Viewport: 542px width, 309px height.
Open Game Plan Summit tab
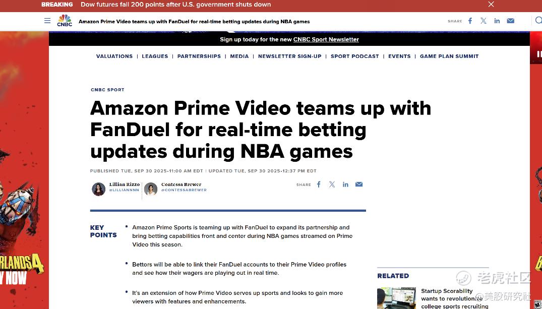tap(449, 56)
